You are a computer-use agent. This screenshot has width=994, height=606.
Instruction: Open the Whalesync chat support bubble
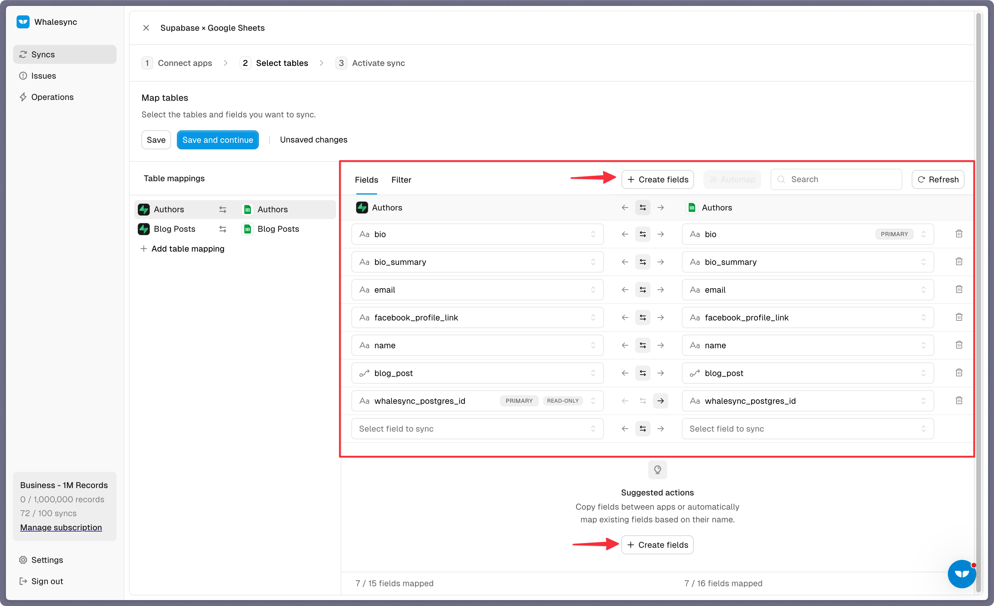pyautogui.click(x=961, y=574)
